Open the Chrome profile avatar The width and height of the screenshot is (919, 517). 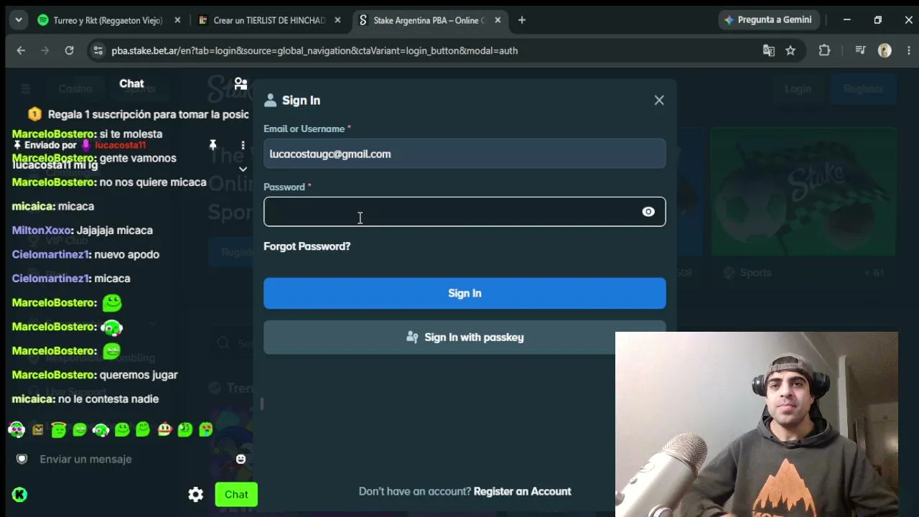[885, 50]
